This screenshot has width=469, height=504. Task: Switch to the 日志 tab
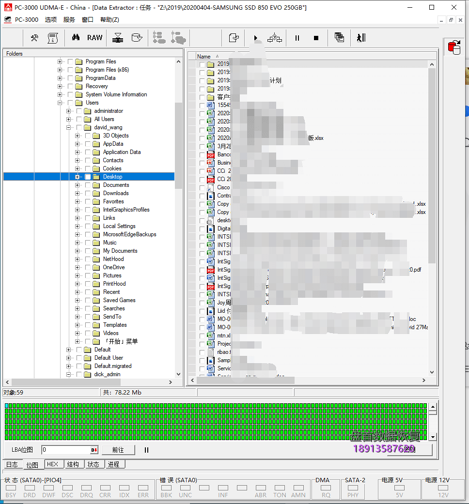click(x=12, y=464)
